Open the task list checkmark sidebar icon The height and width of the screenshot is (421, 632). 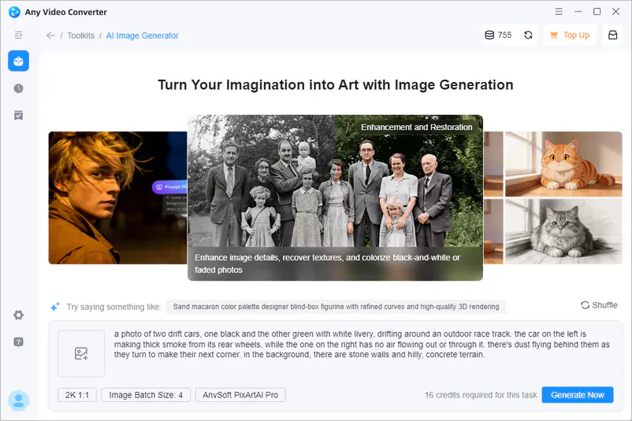pyautogui.click(x=19, y=115)
